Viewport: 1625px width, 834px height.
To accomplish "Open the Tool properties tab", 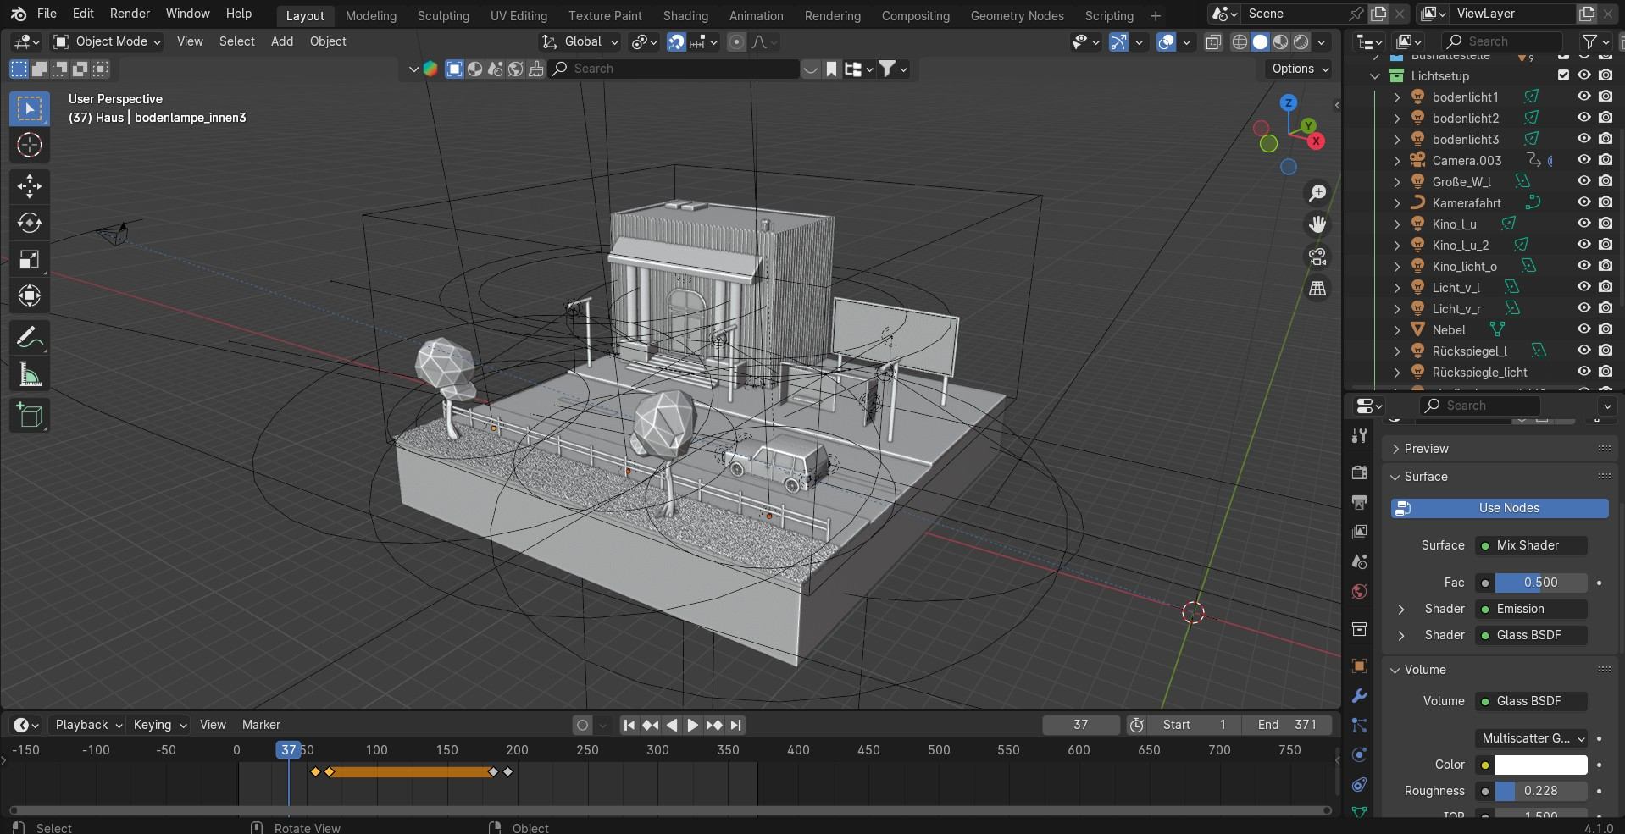I will [x=1359, y=435].
